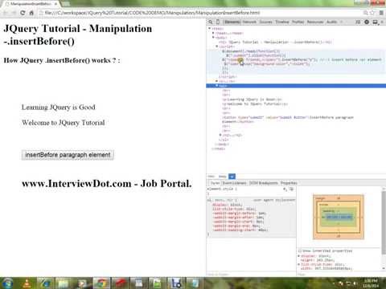This screenshot has height=289, width=386.
Task: Click the element.style rule in Styles
Action: (222, 189)
